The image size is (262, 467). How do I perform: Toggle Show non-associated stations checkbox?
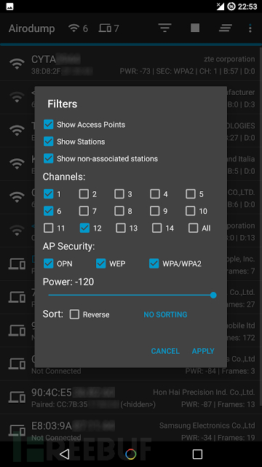pyautogui.click(x=49, y=158)
